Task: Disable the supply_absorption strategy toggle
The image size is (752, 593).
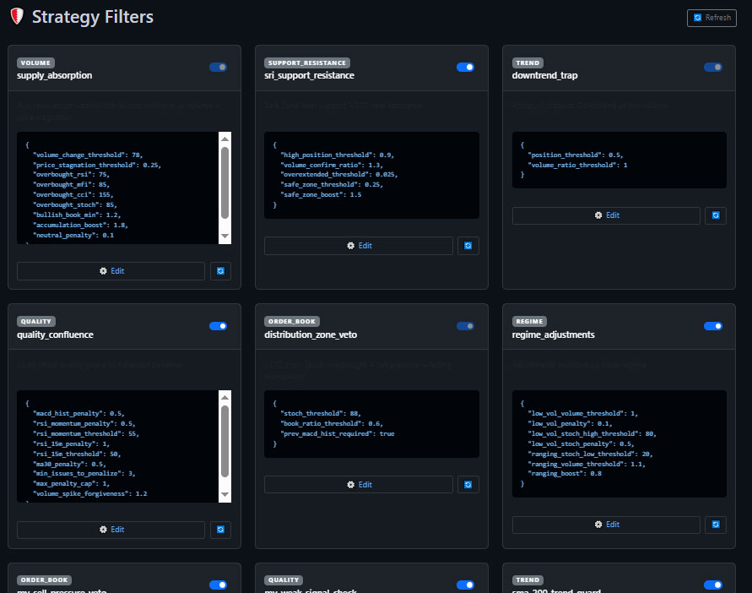Action: point(218,68)
